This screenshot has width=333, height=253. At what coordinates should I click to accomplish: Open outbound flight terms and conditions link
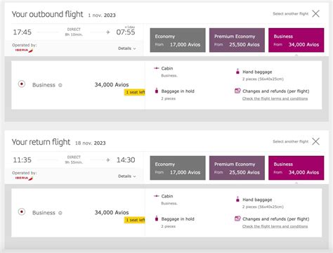pos(275,98)
